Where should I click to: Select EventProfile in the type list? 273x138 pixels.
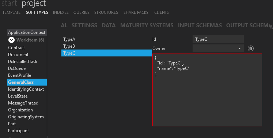27,75
